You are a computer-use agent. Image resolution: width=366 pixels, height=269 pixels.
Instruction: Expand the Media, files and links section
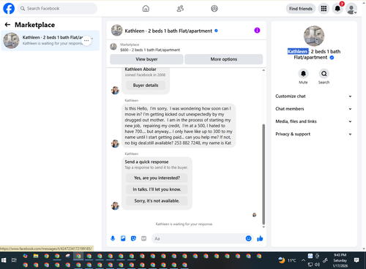click(x=314, y=121)
